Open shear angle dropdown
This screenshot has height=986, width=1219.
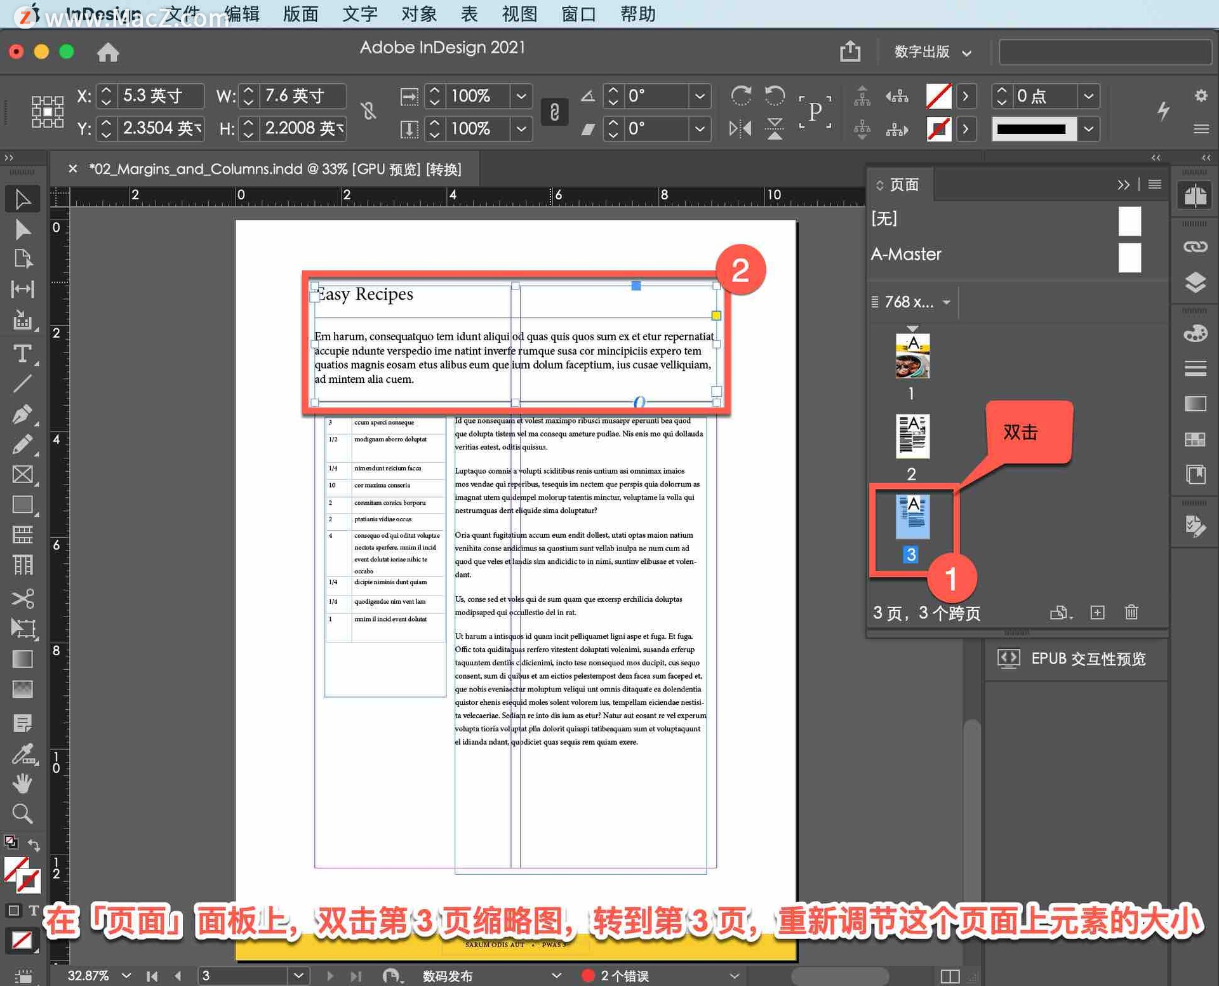click(700, 129)
